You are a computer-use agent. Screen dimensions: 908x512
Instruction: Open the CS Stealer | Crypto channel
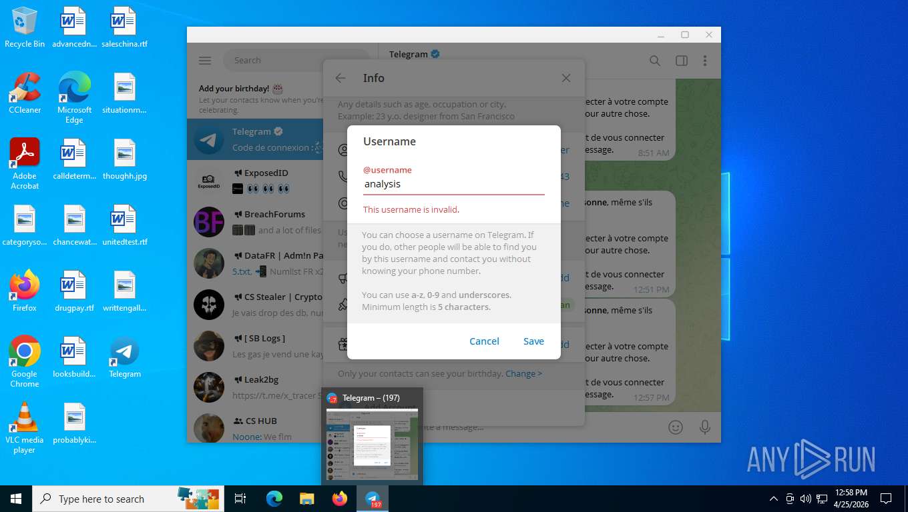255,305
